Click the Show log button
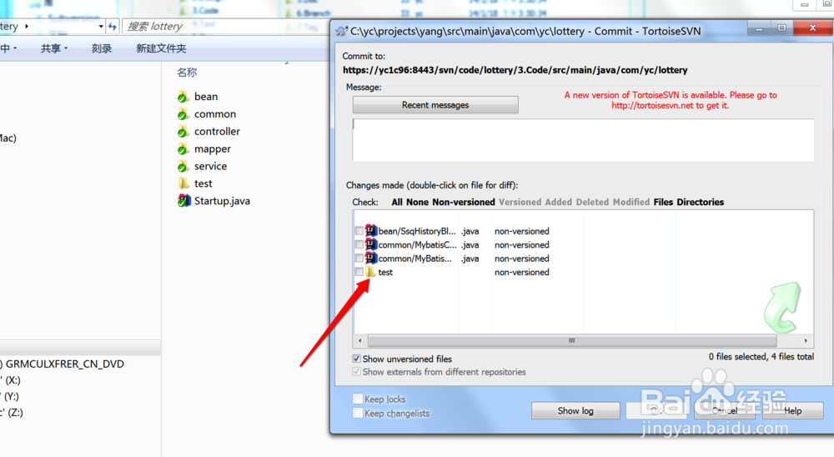 tap(575, 410)
